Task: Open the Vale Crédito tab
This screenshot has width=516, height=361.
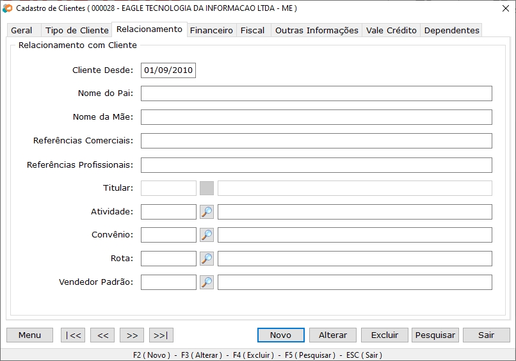Action: coord(391,30)
